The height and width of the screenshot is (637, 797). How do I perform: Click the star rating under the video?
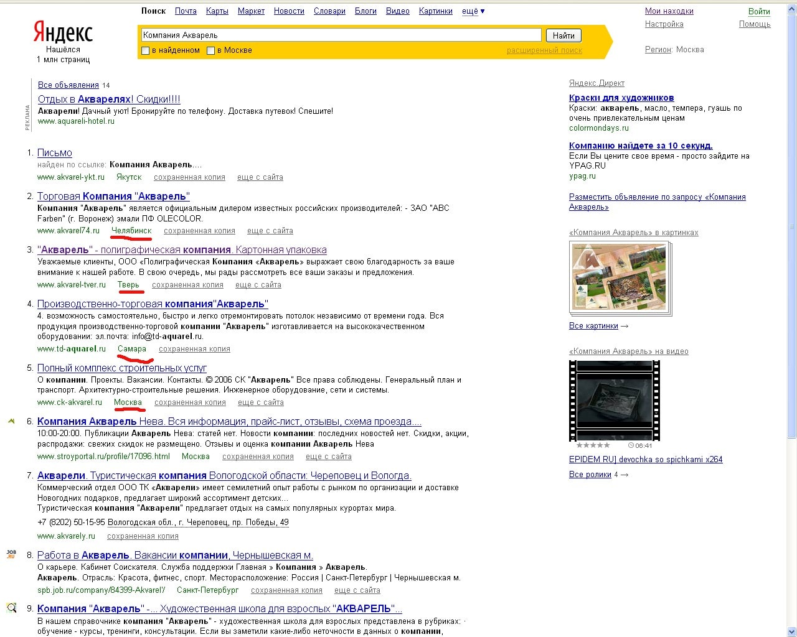(x=593, y=445)
